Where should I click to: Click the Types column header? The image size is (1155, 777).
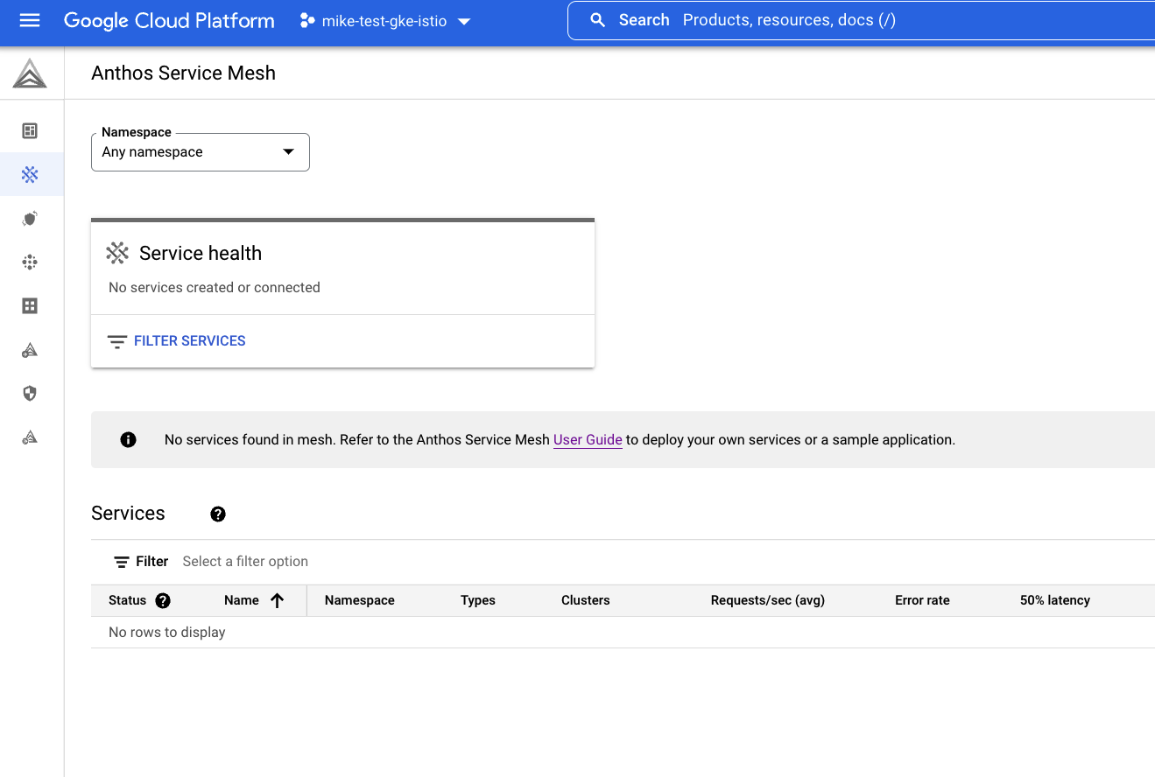[x=478, y=600]
